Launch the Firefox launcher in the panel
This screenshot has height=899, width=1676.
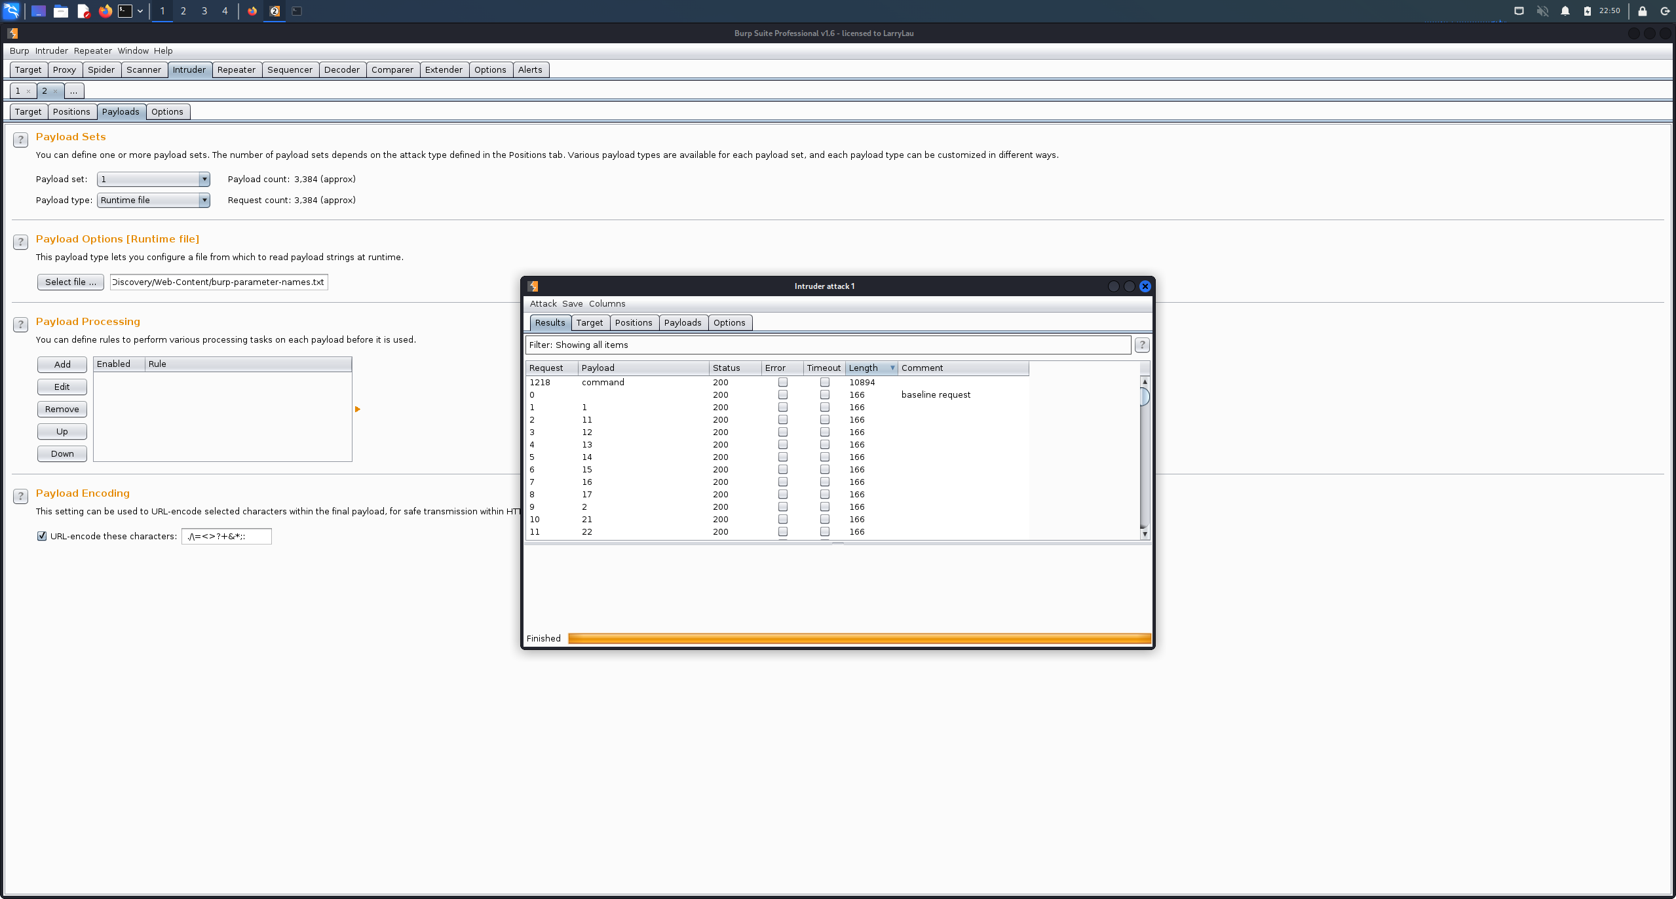(105, 11)
